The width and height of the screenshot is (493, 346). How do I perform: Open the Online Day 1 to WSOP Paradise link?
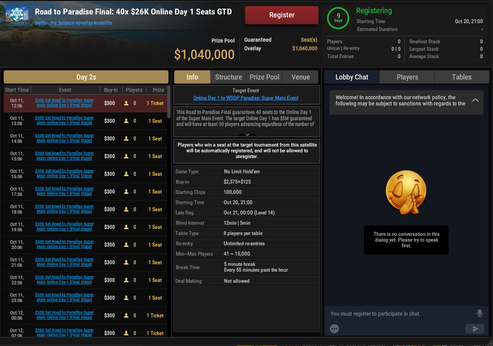[x=246, y=98]
